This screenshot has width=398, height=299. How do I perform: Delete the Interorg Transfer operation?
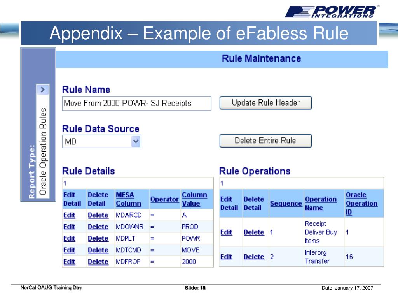coord(254,257)
